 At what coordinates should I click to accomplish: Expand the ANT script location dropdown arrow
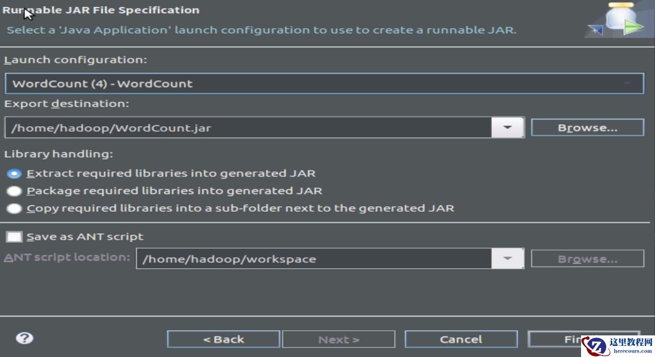(507, 259)
